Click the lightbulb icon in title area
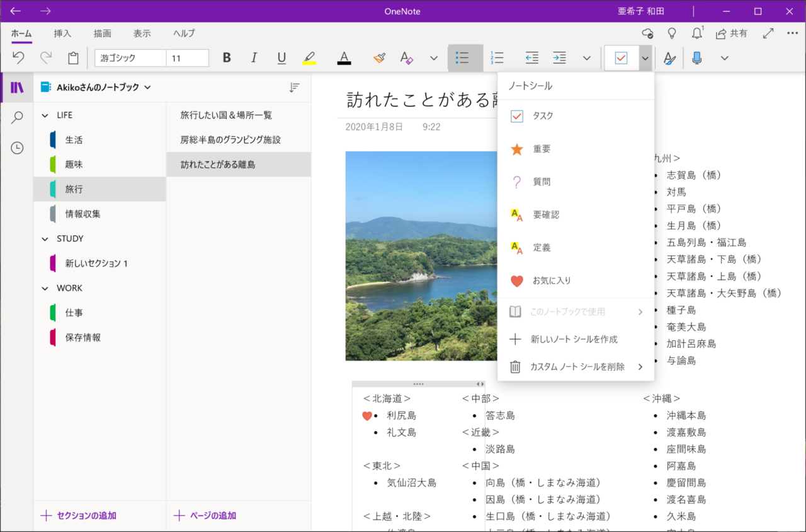The height and width of the screenshot is (532, 806). 672,33
